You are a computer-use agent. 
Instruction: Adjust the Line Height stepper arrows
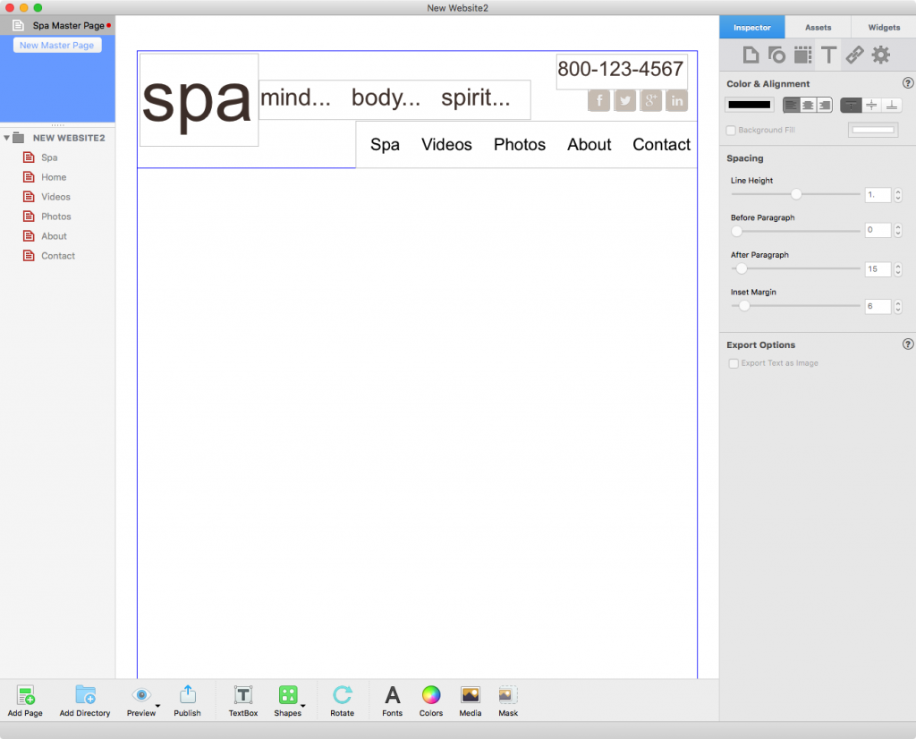898,194
